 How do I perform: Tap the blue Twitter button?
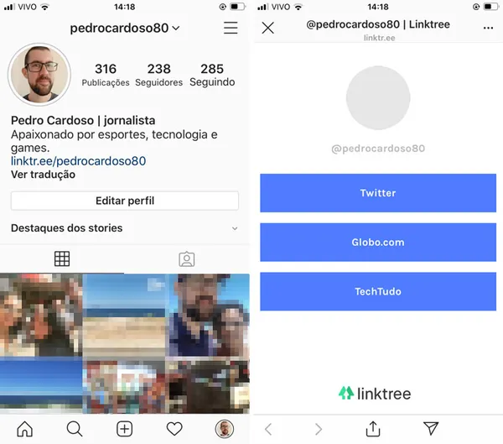[x=378, y=193]
